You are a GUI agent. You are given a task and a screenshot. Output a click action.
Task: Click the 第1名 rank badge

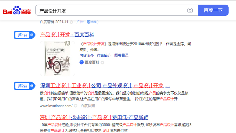pyautogui.click(x=25, y=35)
